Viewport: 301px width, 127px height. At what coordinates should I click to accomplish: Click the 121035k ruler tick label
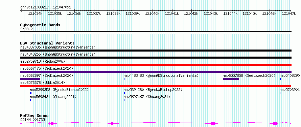pos(55,13)
